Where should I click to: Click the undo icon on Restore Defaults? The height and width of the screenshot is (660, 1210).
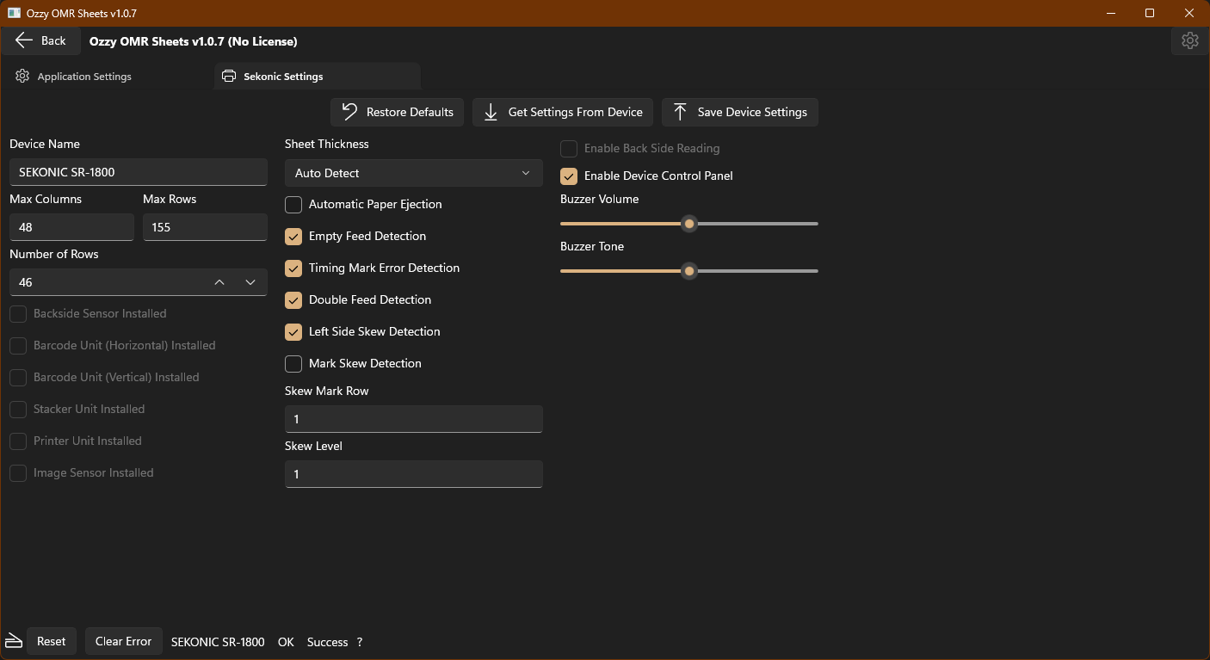tap(348, 112)
